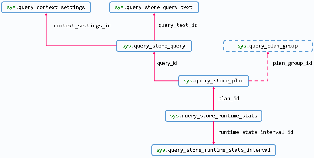Select the sys.query_store_runtime_stats box
The width and height of the screenshot is (314, 158).
click(213, 116)
